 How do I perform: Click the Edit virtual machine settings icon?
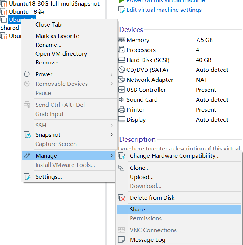click(x=122, y=10)
